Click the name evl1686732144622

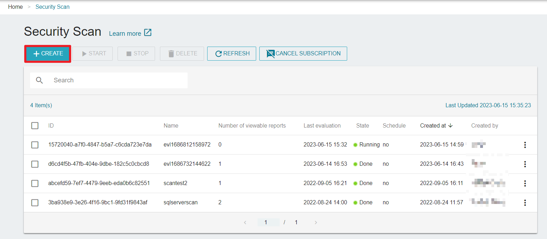click(x=187, y=164)
